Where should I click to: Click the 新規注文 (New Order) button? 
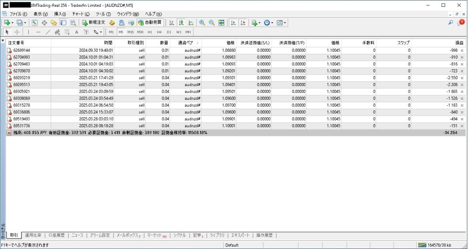click(x=94, y=22)
